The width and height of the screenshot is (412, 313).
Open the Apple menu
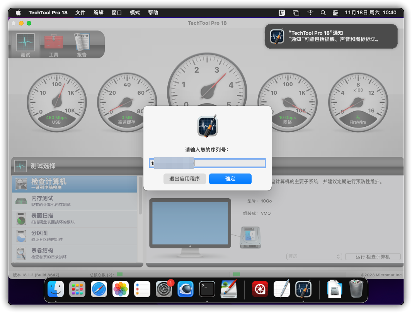click(18, 13)
